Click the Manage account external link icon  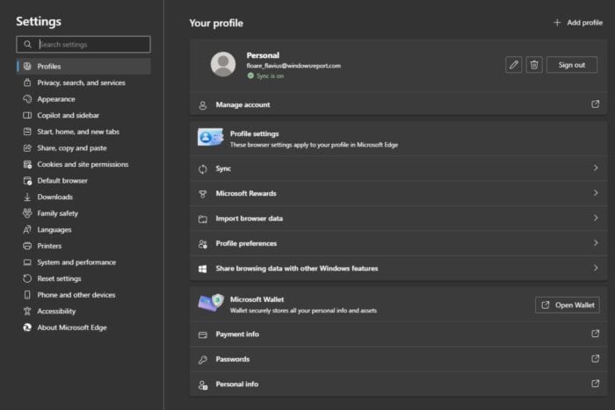[596, 104]
